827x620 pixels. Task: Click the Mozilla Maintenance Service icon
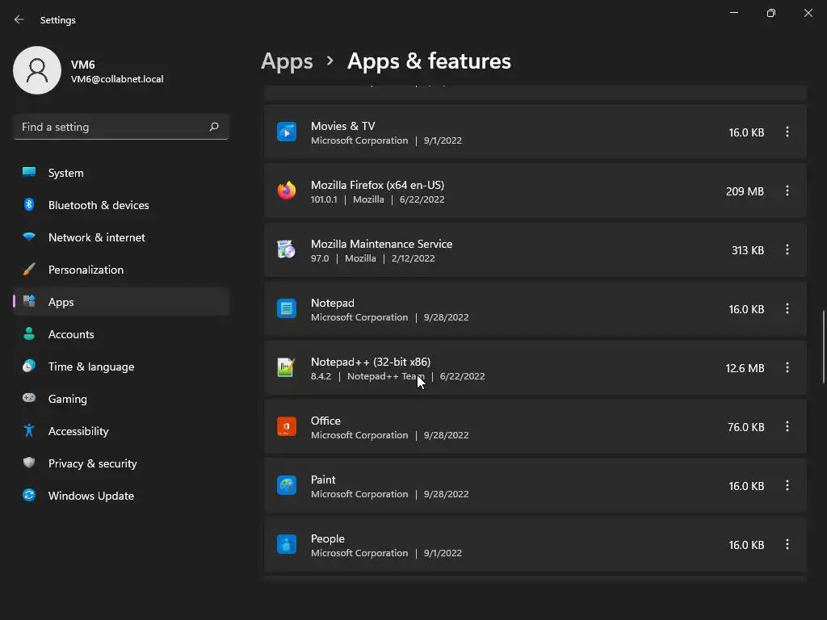[287, 249]
